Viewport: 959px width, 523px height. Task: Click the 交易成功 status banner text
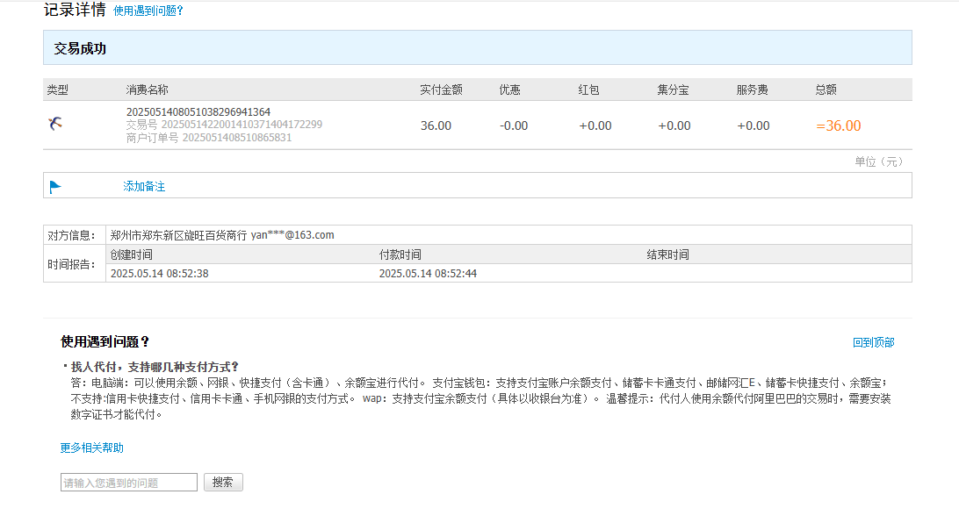(80, 49)
